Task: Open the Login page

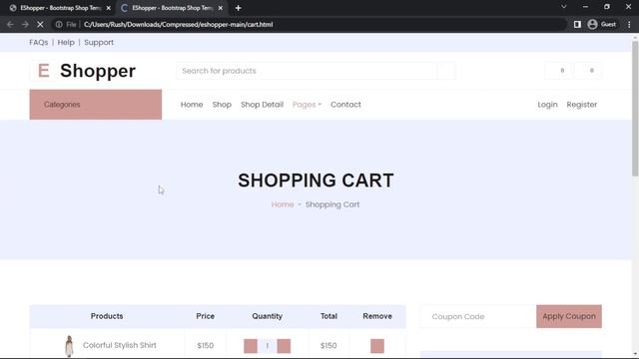Action: coord(547,105)
